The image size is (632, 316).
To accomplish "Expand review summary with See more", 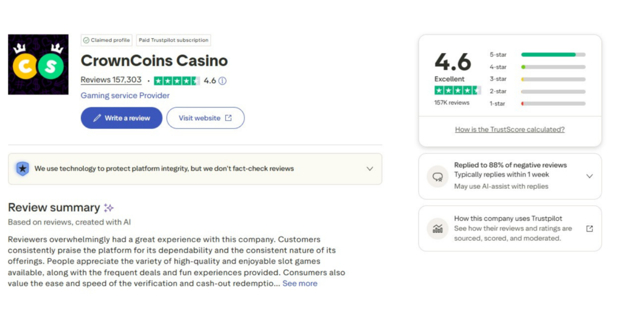I will 300,283.
